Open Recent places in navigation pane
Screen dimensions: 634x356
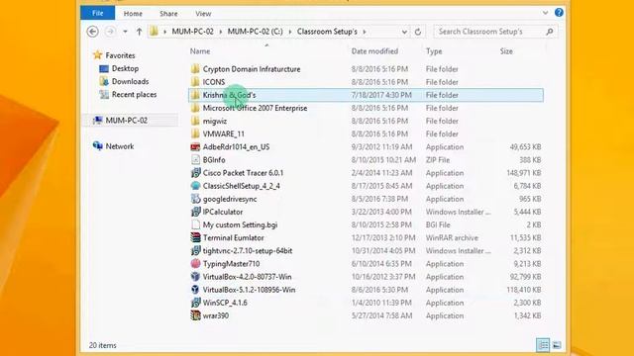pos(134,95)
